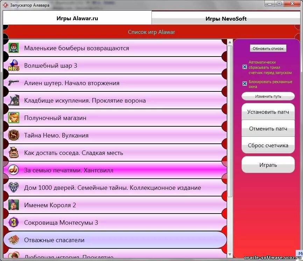Toggle Блокировать рекламные окна checkbox
Image resolution: width=303 pixels, height=261 pixels.
tap(245, 84)
